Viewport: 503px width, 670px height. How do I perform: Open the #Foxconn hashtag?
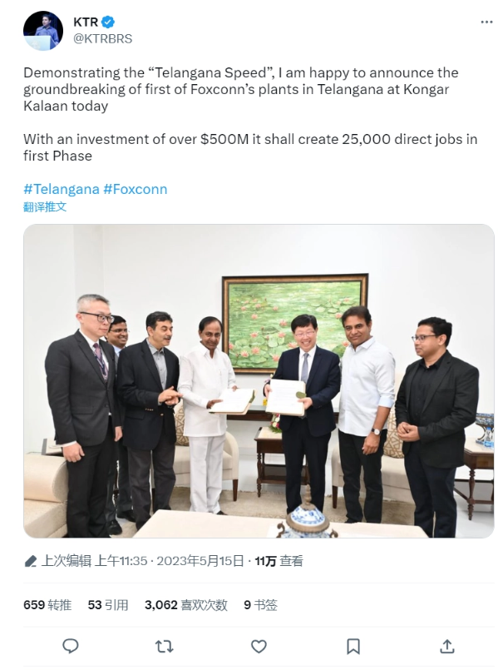[x=135, y=189]
